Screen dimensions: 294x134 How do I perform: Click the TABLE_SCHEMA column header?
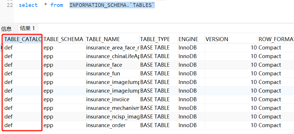[x=63, y=39]
